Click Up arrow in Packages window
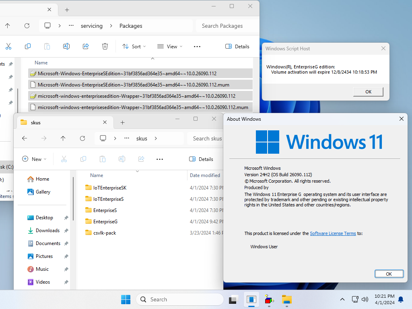412x309 pixels. tap(7, 26)
